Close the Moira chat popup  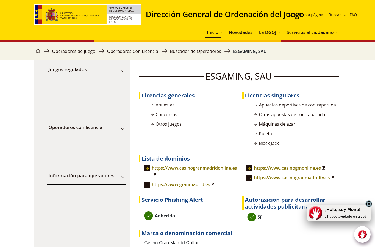click(x=369, y=204)
